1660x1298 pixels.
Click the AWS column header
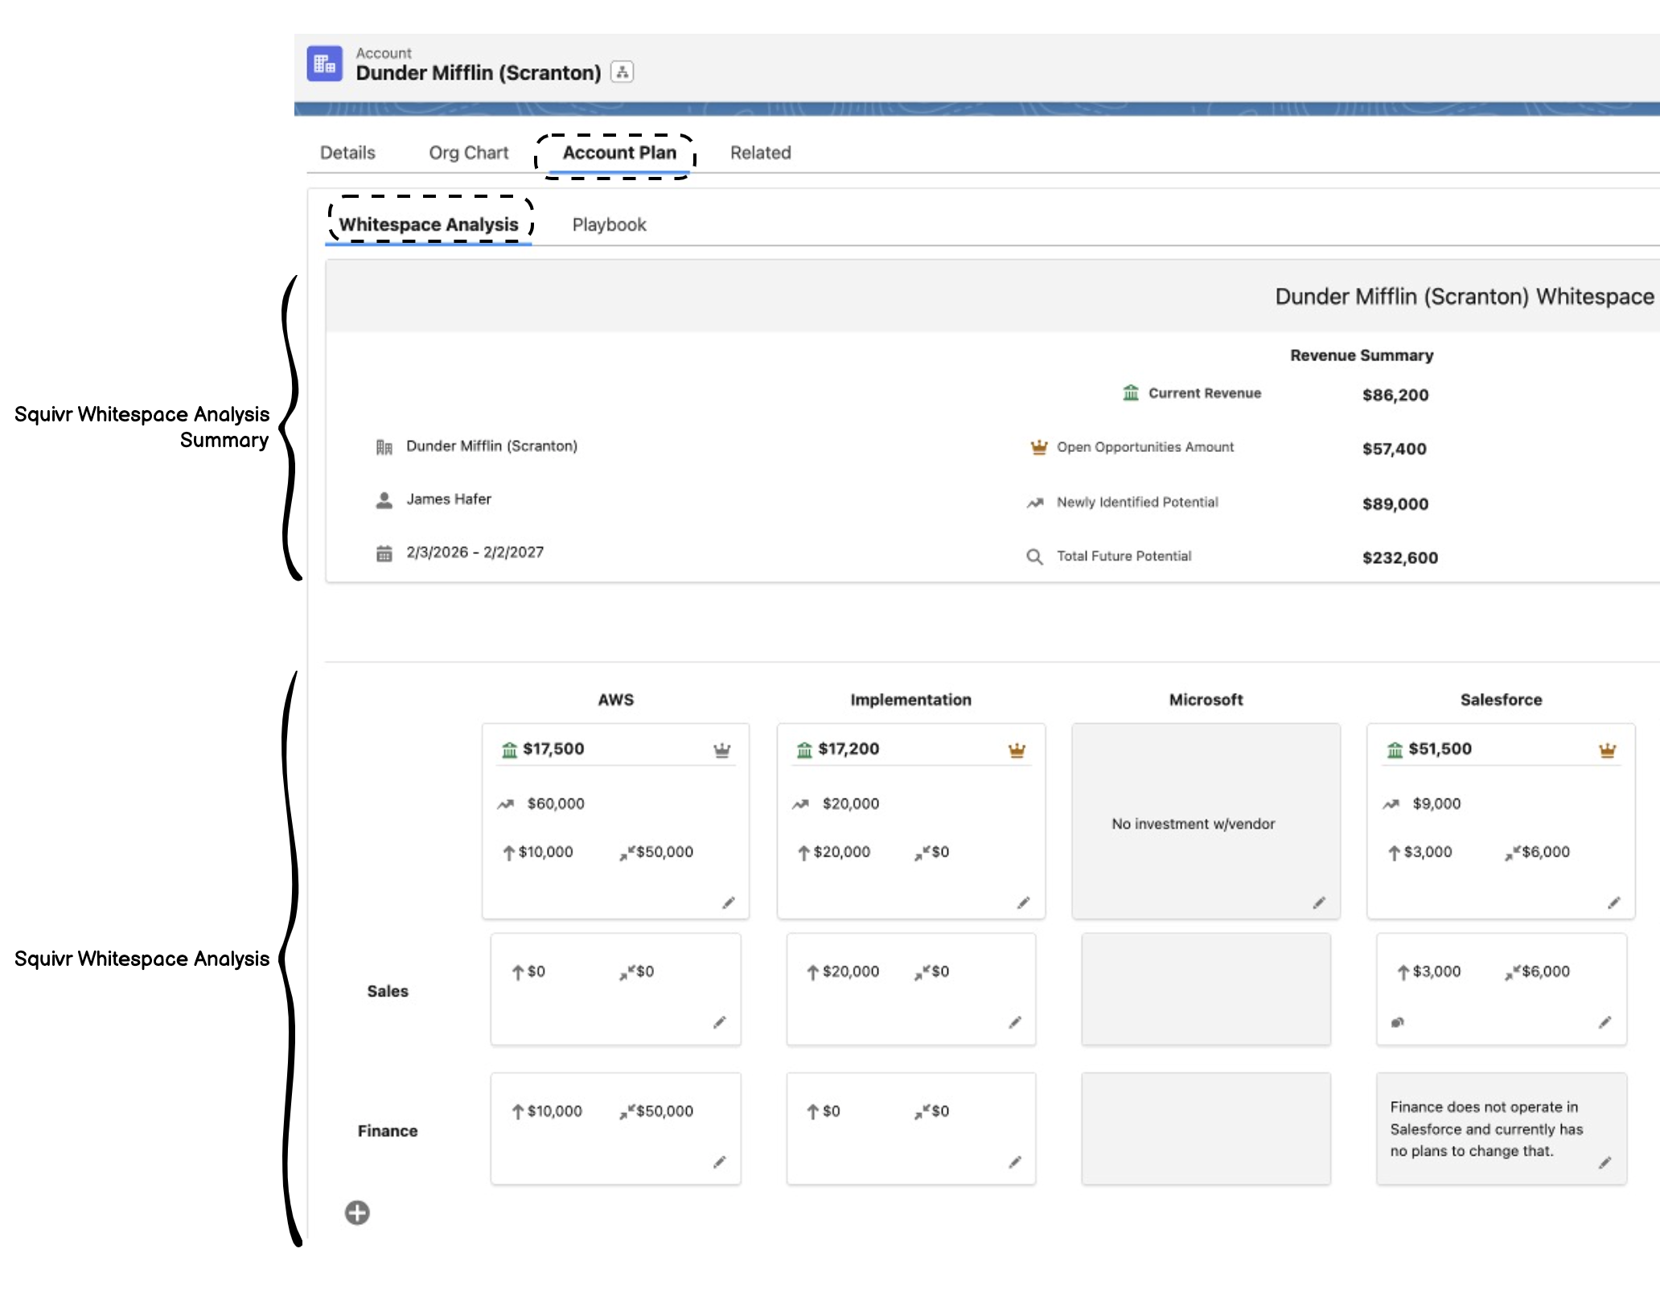coord(616,700)
